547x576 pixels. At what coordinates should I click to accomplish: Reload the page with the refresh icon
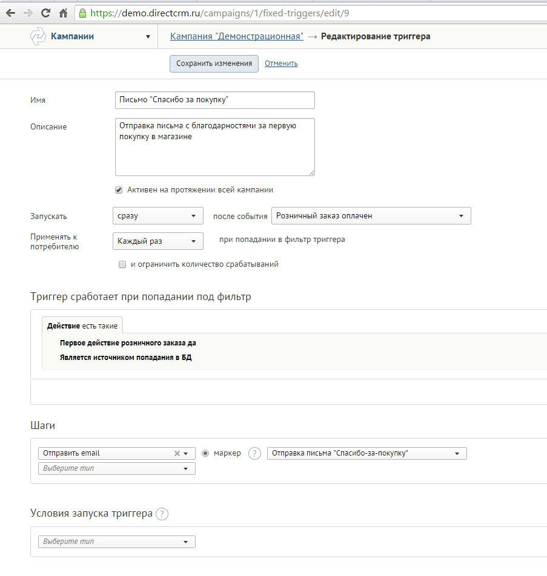coord(45,13)
